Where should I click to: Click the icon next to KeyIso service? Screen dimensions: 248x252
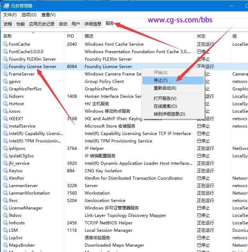pyautogui.click(x=5, y=171)
